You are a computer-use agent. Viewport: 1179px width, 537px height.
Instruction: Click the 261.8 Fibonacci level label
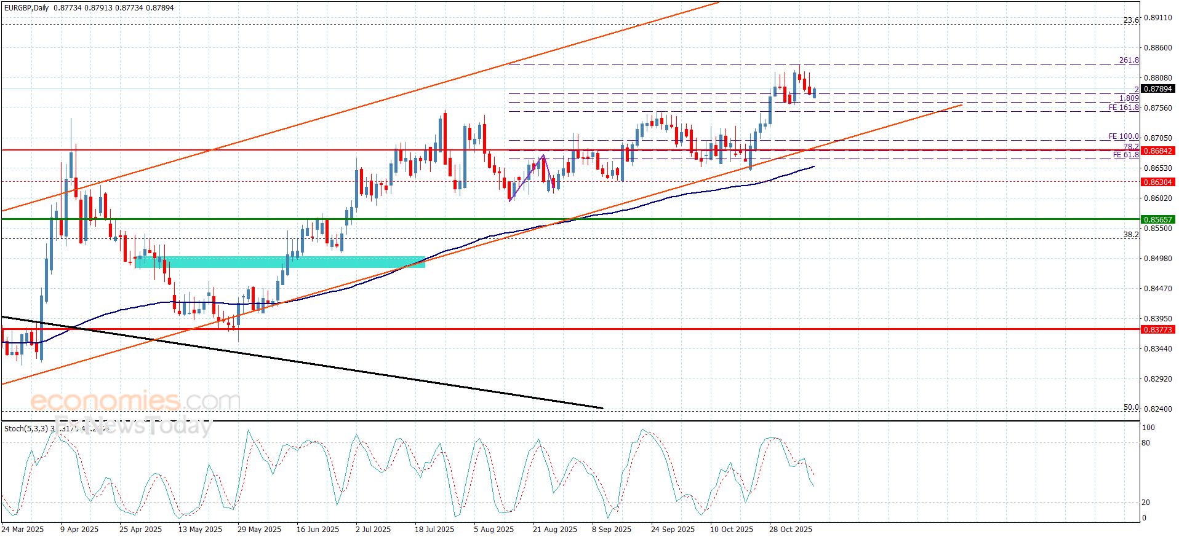tap(1129, 60)
